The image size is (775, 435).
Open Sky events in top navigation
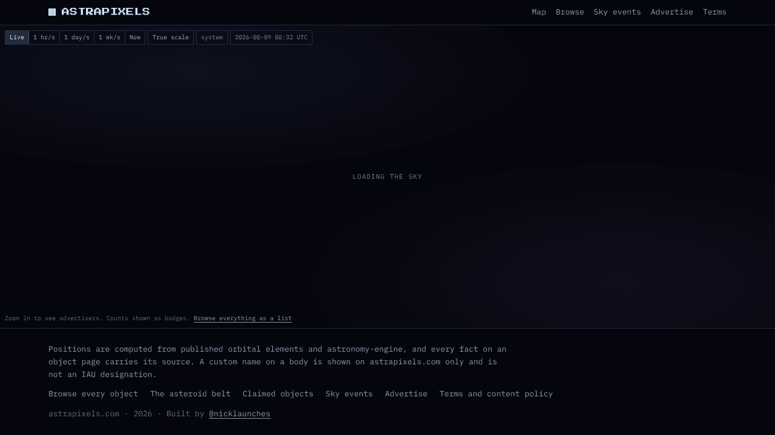coord(617,12)
